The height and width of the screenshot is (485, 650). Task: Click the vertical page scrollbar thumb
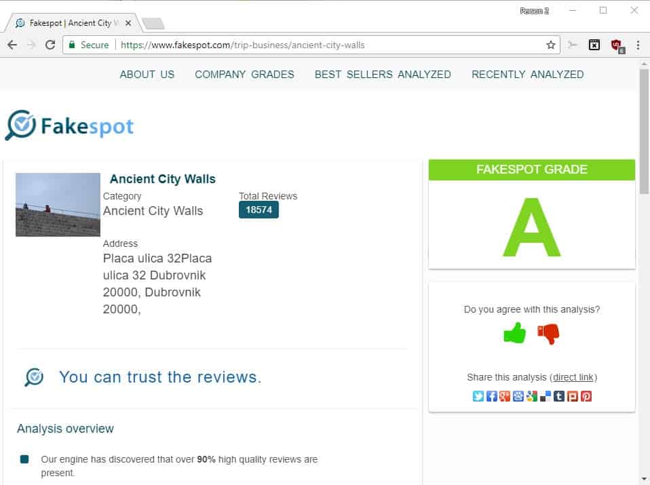644,132
